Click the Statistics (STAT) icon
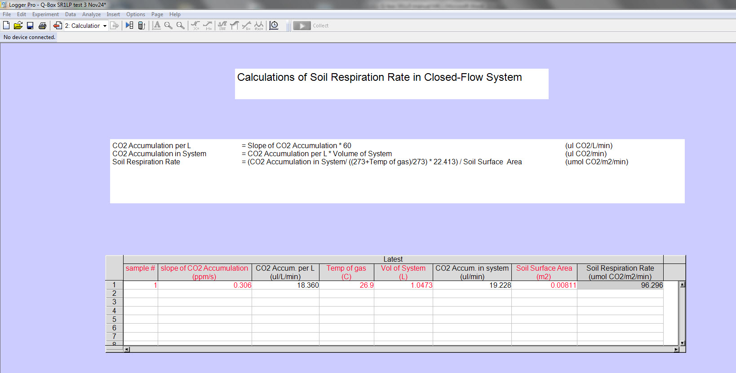Screen dimensions: 736x373 (222, 26)
